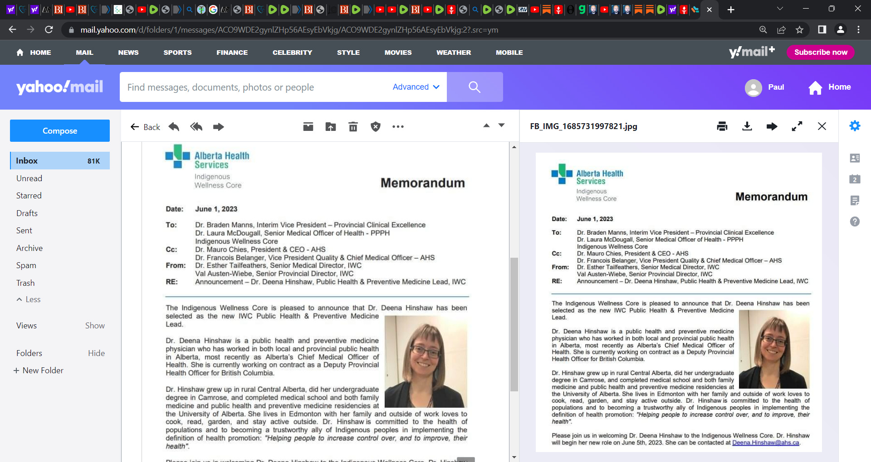Open the MAIL tab in top navigation

84,53
